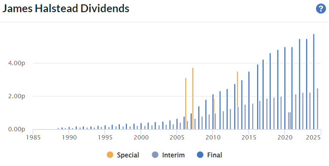Click the 1995 x-axis label
Screen dimensions: 329x166
pyautogui.click(x=105, y=137)
